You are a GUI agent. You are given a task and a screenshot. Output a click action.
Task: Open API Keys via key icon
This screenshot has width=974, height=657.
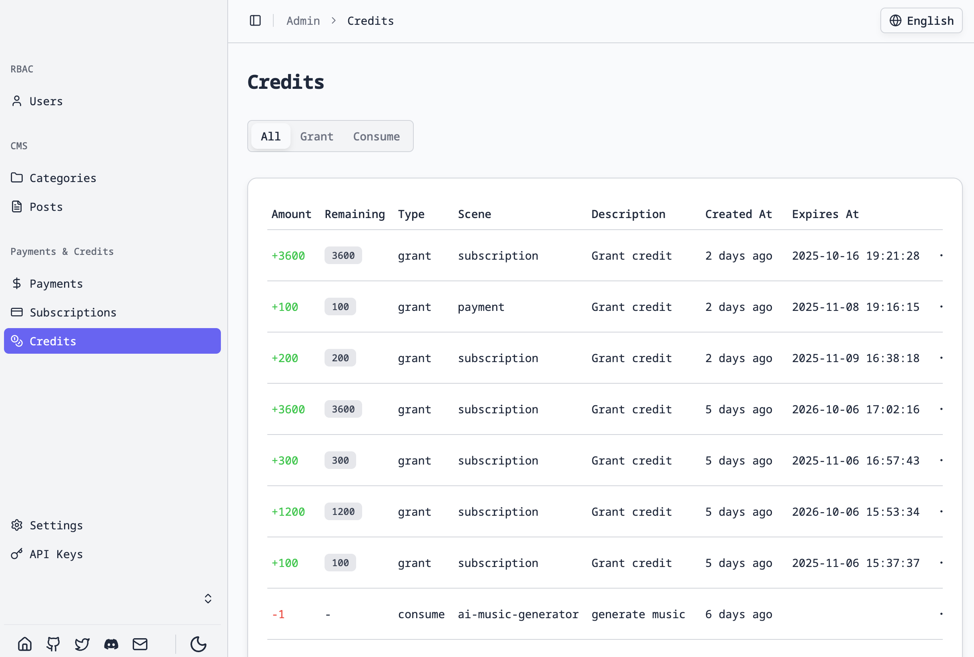17,554
